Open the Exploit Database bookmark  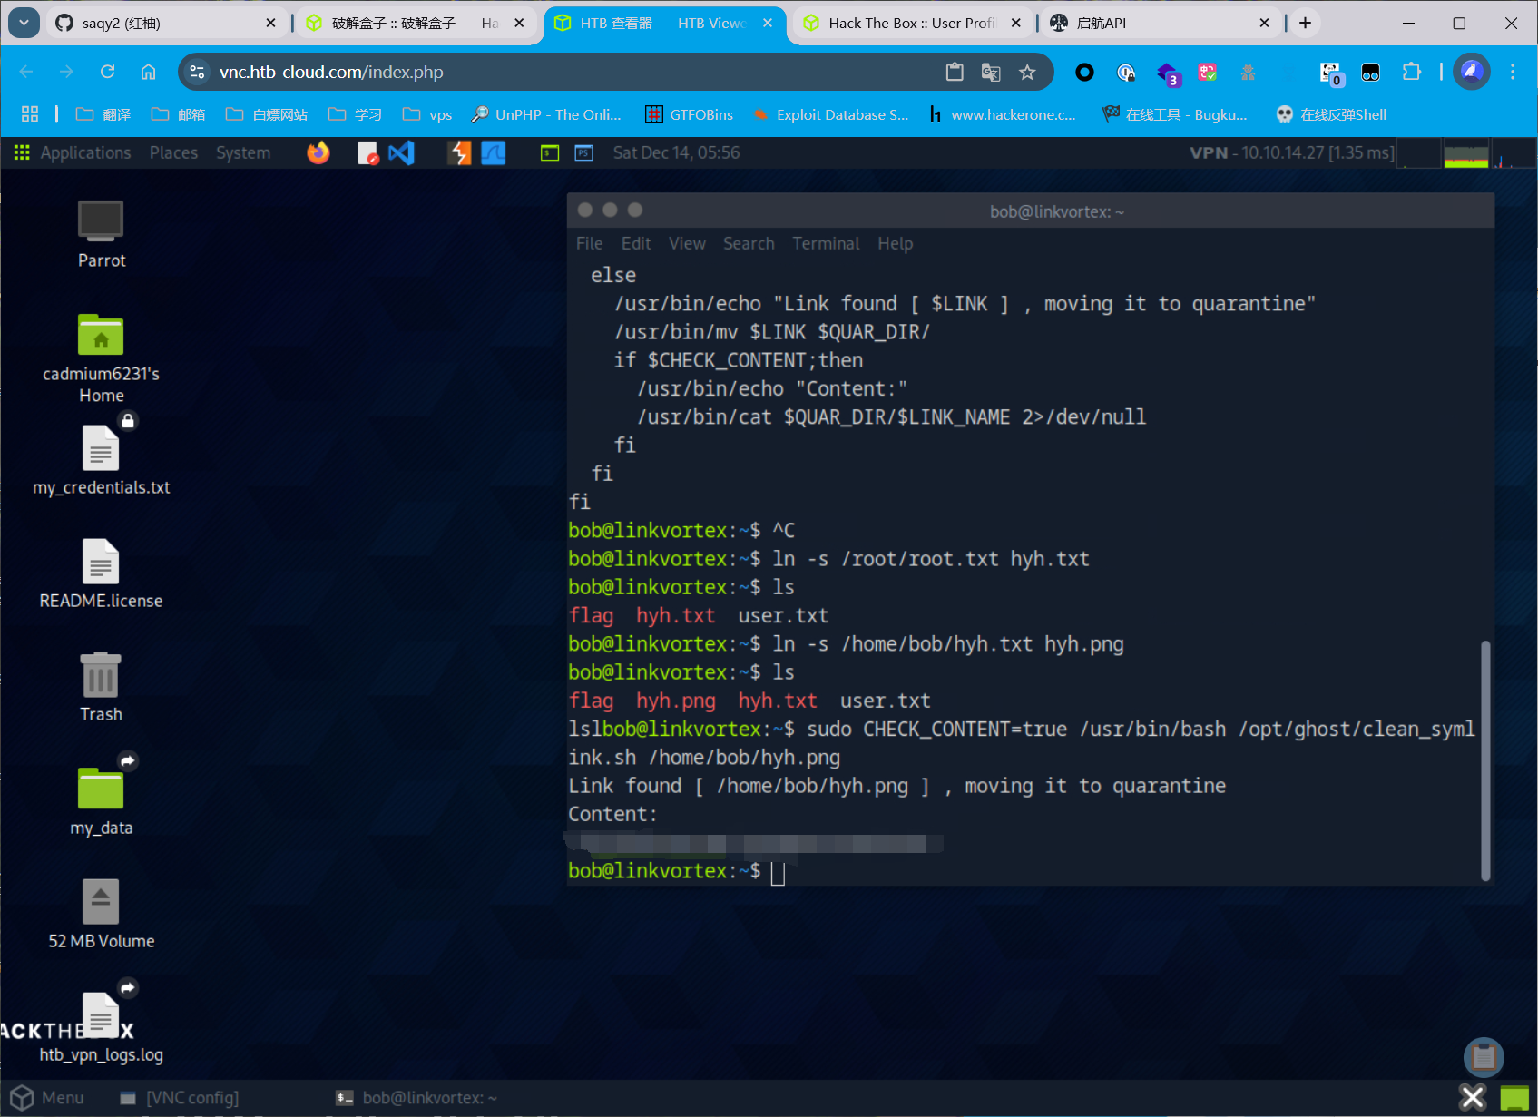coord(830,114)
